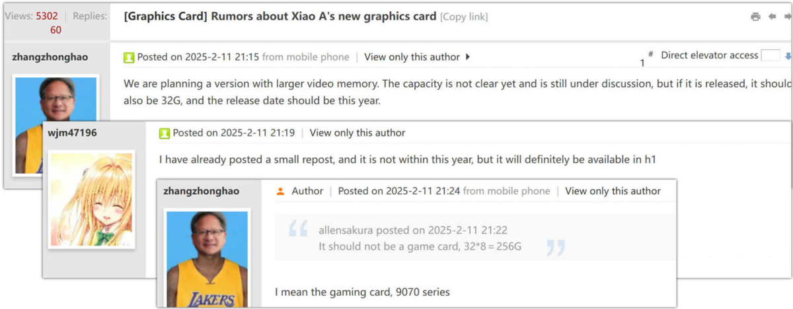Click the printer icon at top right
Image resolution: width=793 pixels, height=309 pixels.
[x=755, y=17]
